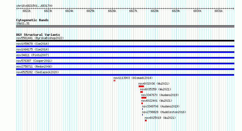The height and width of the screenshot is (131, 242).
Task: Click the tiny blue nsv2798828 marker
Action: tap(142, 115)
